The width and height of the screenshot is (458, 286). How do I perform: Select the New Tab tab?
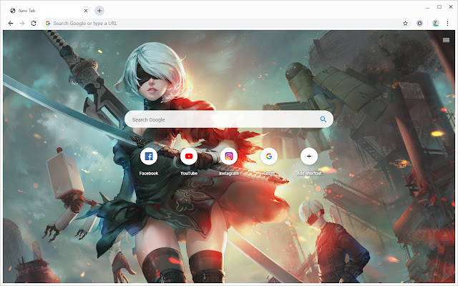point(48,11)
